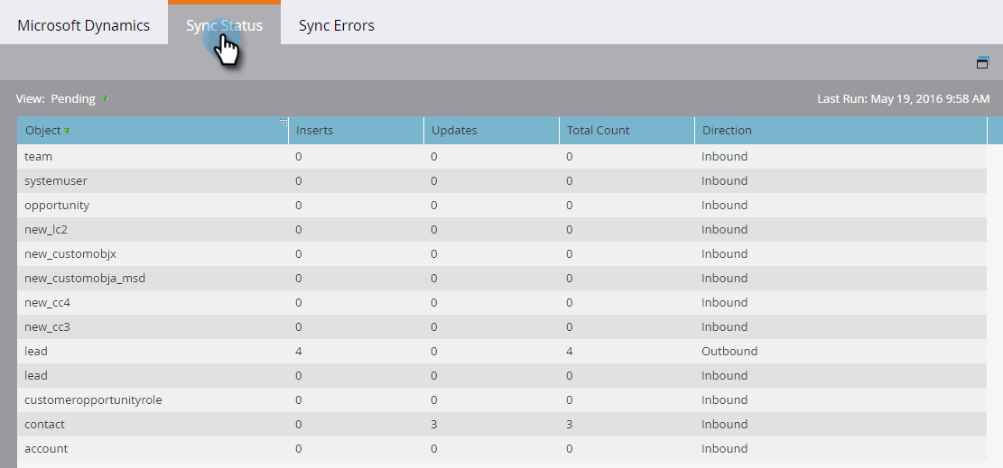The image size is (1003, 468).
Task: Open the Pending view dropdown
Action: click(x=79, y=99)
